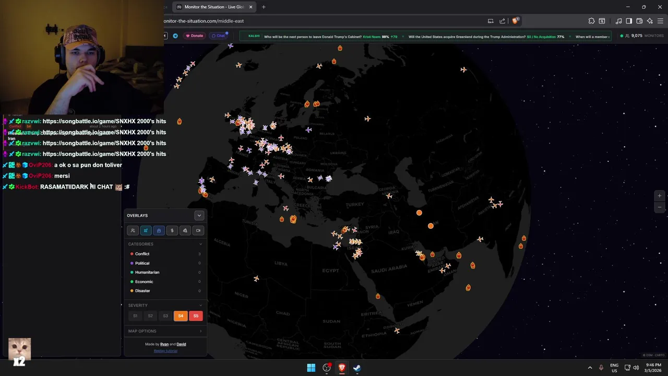This screenshot has height=376, width=668.
Task: Disable severity S4 filter
Action: [181, 315]
